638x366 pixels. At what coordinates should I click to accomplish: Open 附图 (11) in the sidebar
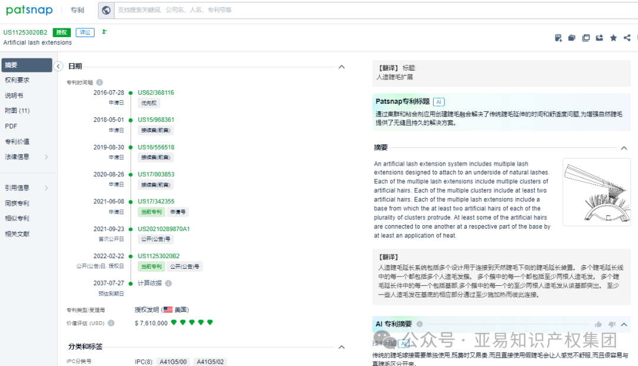click(x=17, y=111)
